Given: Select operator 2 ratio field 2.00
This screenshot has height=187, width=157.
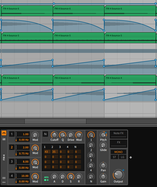Looking at the screenshot, I should (x=22, y=147).
